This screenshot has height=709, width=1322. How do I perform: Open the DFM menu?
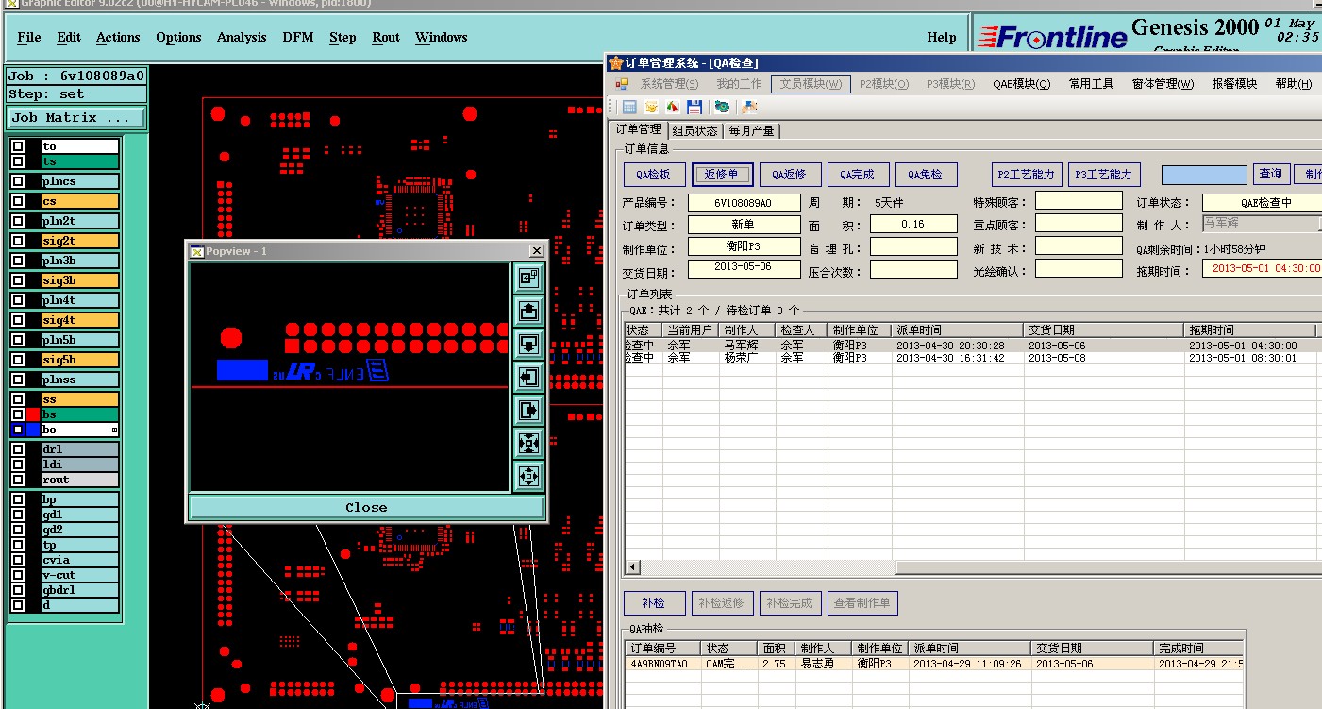298,38
